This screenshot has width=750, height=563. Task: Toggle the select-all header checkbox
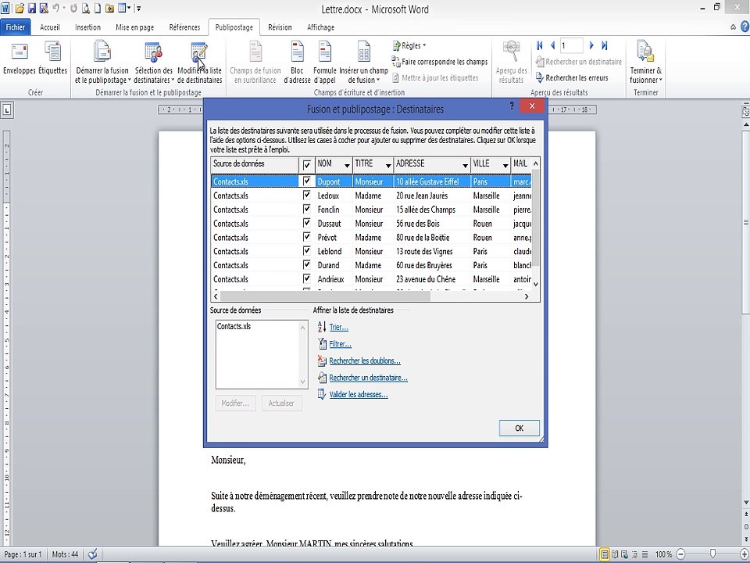coord(306,165)
